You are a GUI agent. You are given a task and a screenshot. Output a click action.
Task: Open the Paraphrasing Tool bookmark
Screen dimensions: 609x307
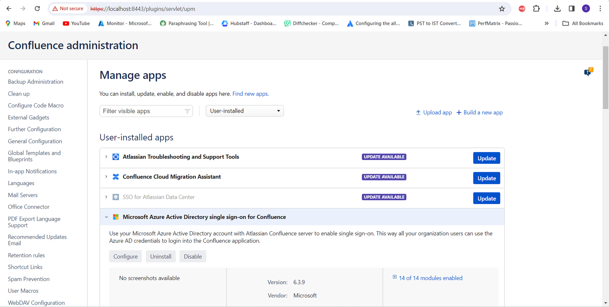187,23
